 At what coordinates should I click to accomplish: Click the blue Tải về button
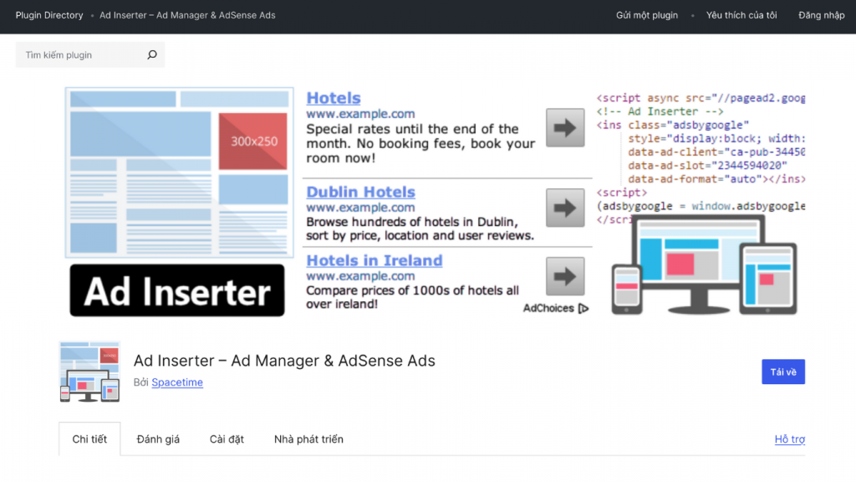click(x=782, y=372)
